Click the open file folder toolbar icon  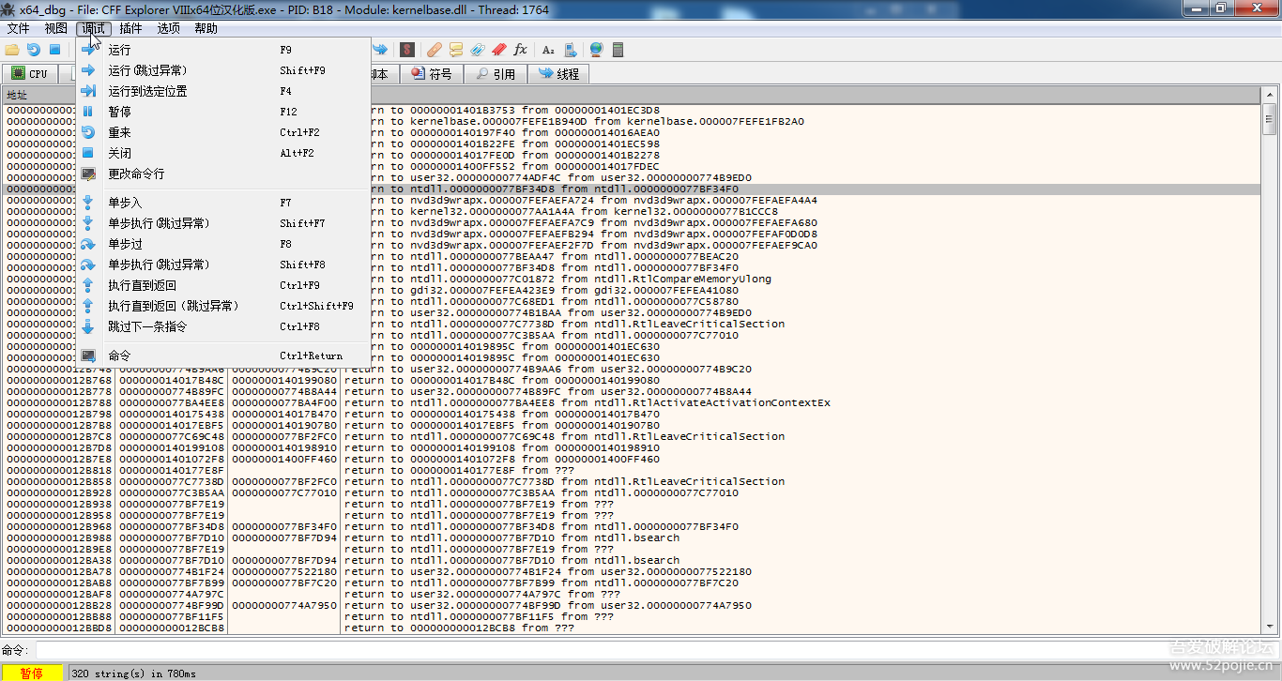pyautogui.click(x=12, y=50)
